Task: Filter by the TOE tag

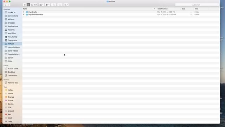Action: tap(12, 108)
